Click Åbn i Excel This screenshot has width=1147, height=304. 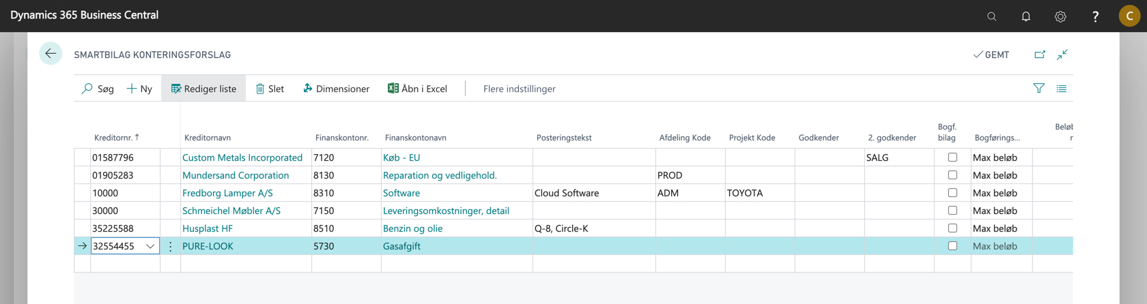[x=417, y=89]
